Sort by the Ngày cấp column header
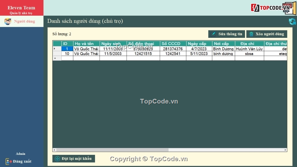 pyautogui.click(x=199, y=43)
